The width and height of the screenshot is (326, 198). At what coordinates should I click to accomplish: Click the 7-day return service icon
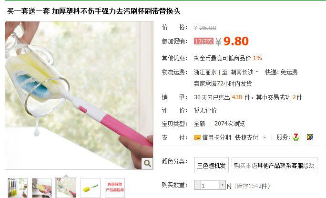(x=295, y=137)
